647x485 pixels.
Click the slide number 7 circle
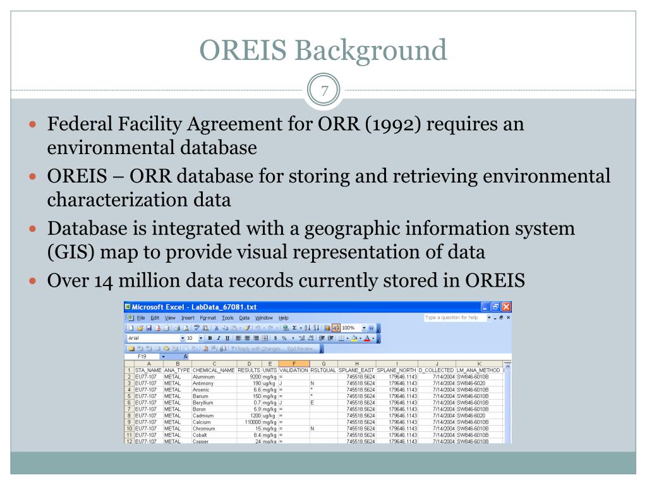pos(324,90)
